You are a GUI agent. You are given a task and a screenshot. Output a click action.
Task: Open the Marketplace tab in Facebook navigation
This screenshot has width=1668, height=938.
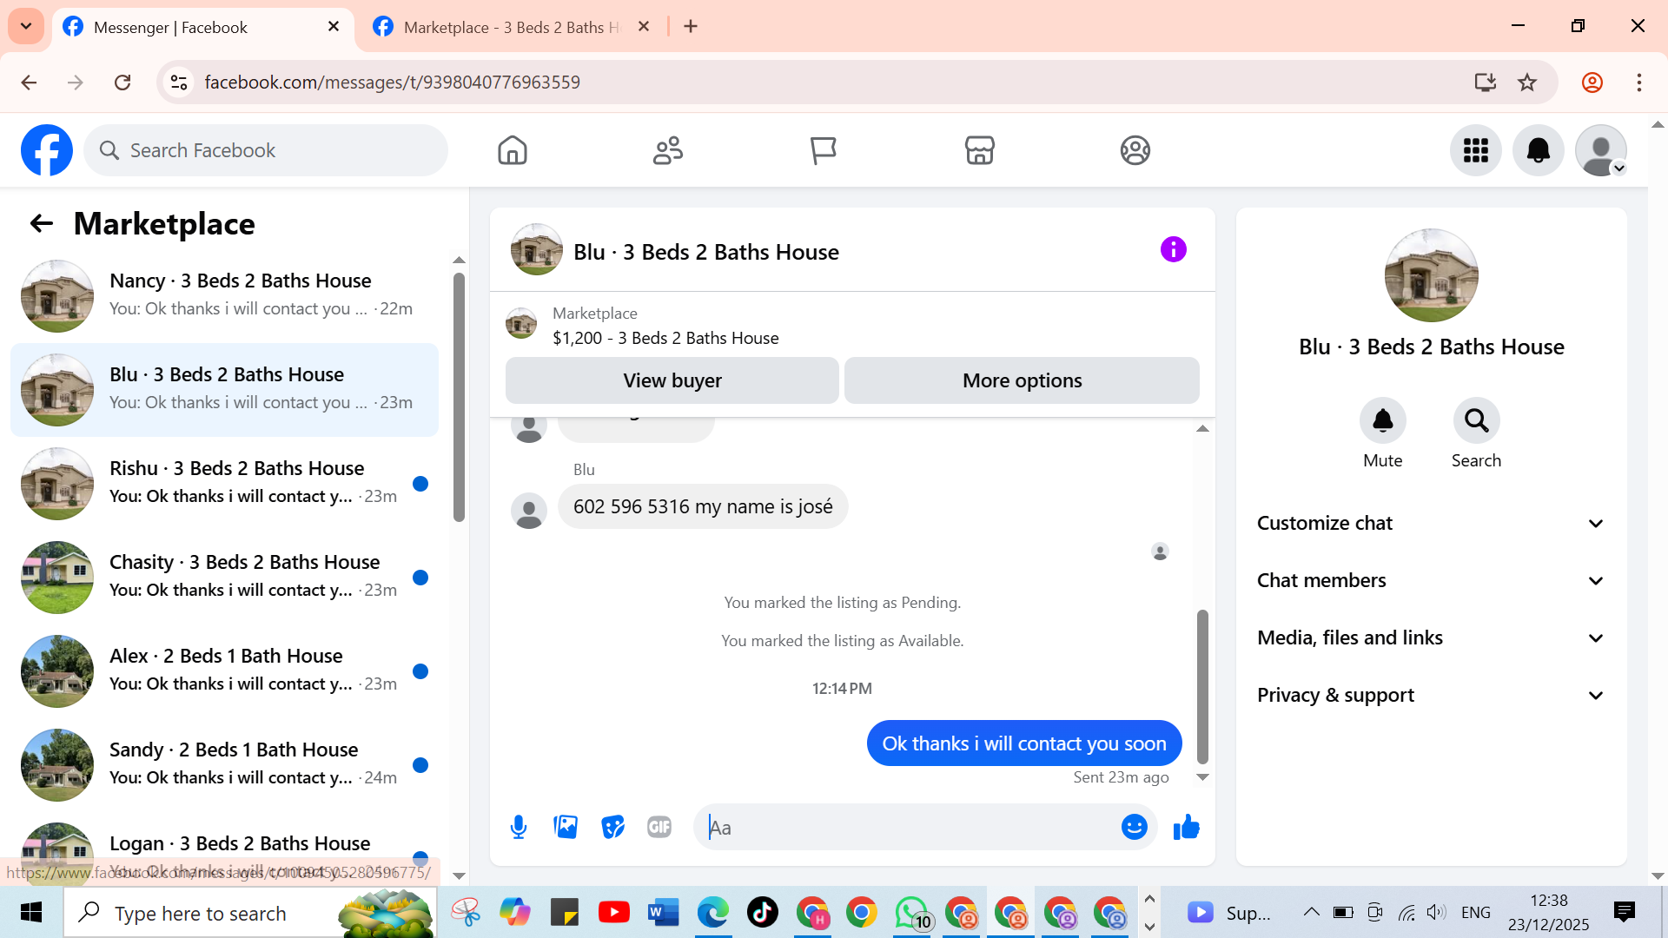[979, 150]
